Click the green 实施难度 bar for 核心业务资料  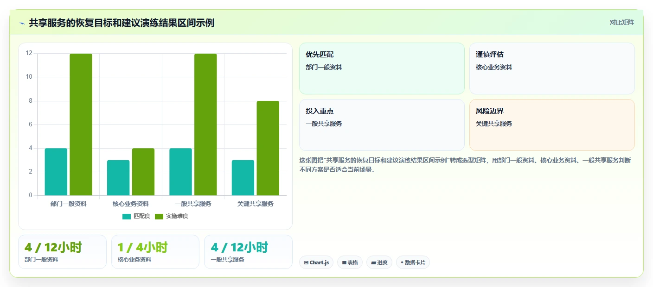[x=143, y=172]
